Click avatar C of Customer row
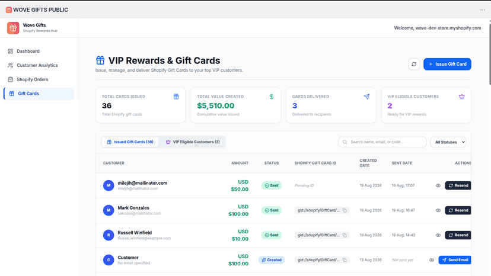The image size is (491, 276). click(109, 260)
